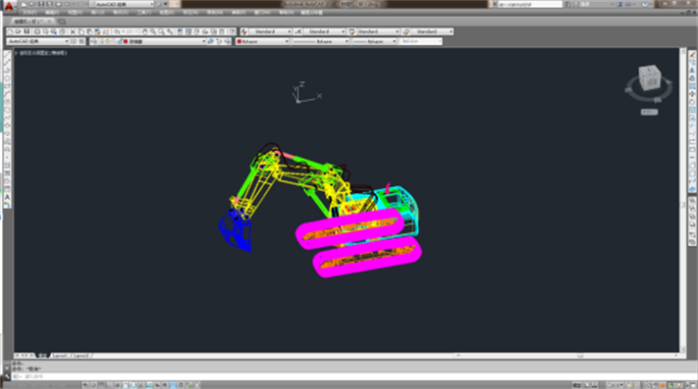The width and height of the screenshot is (698, 389).
Task: Toggle Polar tracking in status bar
Action: click(117, 385)
